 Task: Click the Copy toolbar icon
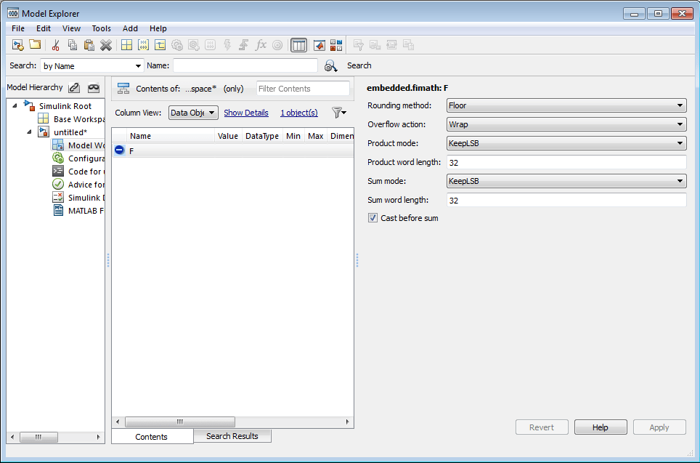73,45
